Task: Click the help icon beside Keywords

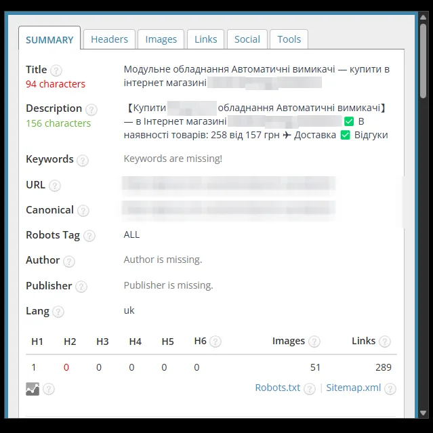Action: 83,161
